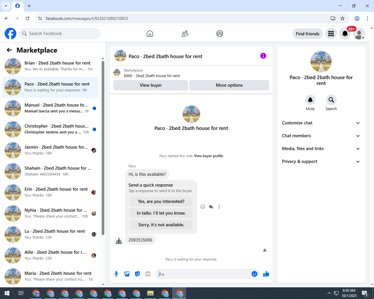This screenshot has height=299, width=374.
Task: Open the Menu grid icon
Action: [331, 34]
